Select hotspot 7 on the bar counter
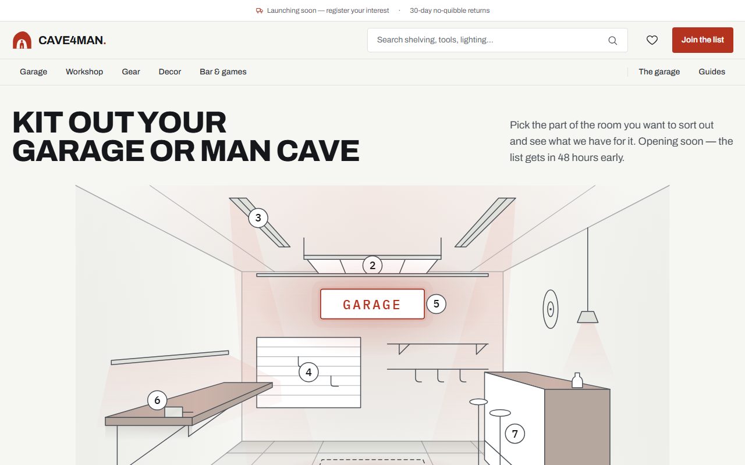The width and height of the screenshot is (745, 465). pos(515,434)
